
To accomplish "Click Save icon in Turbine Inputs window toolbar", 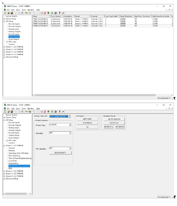I will (x=12, y=13).
